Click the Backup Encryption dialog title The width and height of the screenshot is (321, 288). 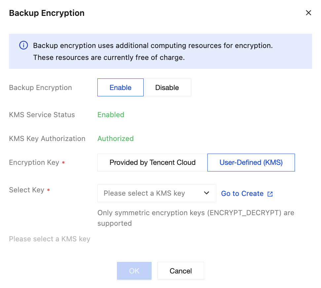pyautogui.click(x=47, y=13)
